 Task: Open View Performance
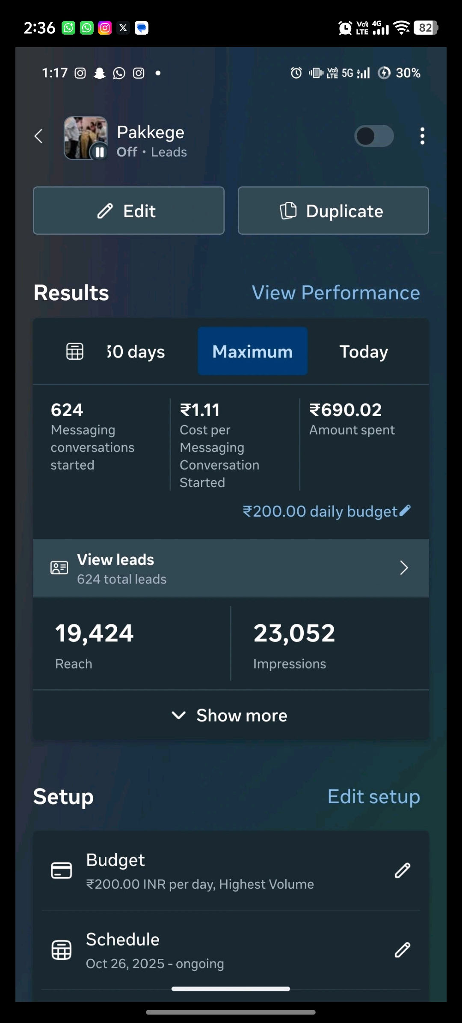[335, 292]
